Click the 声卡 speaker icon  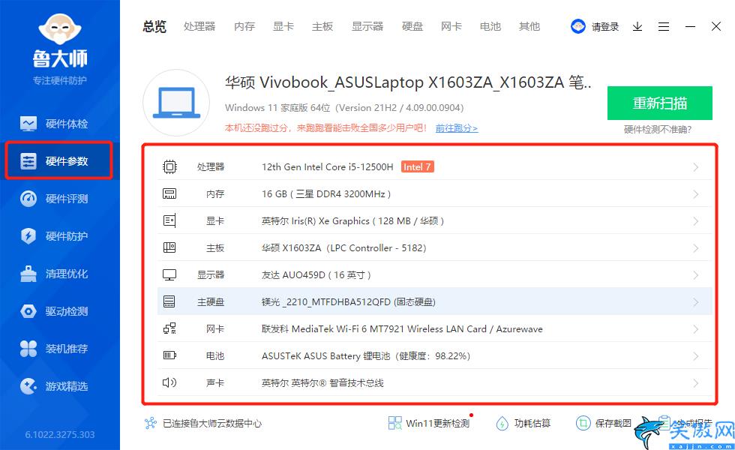click(169, 382)
